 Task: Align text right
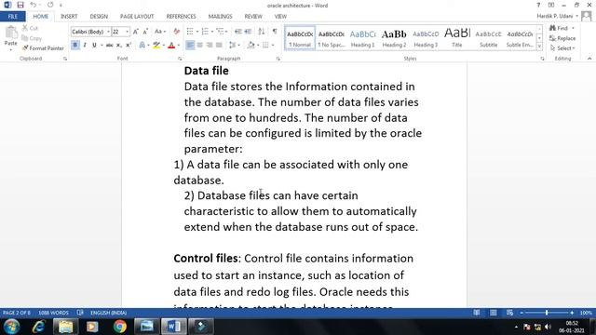(x=209, y=46)
